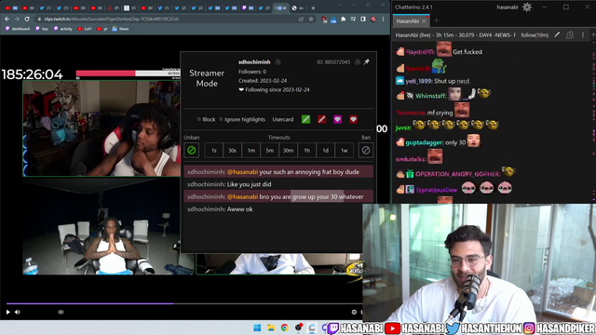Screen dimensions: 596x335
Task: Unban user with green unban icon
Action: 191,151
